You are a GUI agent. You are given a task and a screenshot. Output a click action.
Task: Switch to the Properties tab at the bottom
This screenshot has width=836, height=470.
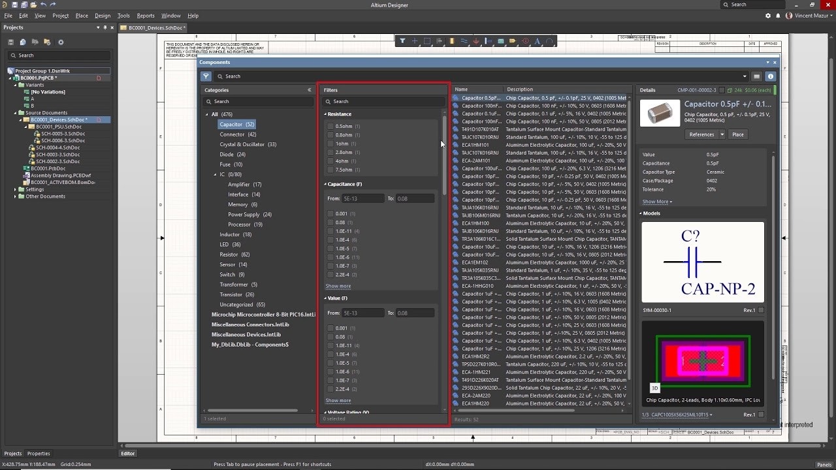[39, 453]
